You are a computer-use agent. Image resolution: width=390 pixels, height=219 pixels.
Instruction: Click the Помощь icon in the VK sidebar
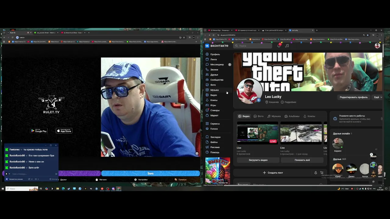click(207, 152)
